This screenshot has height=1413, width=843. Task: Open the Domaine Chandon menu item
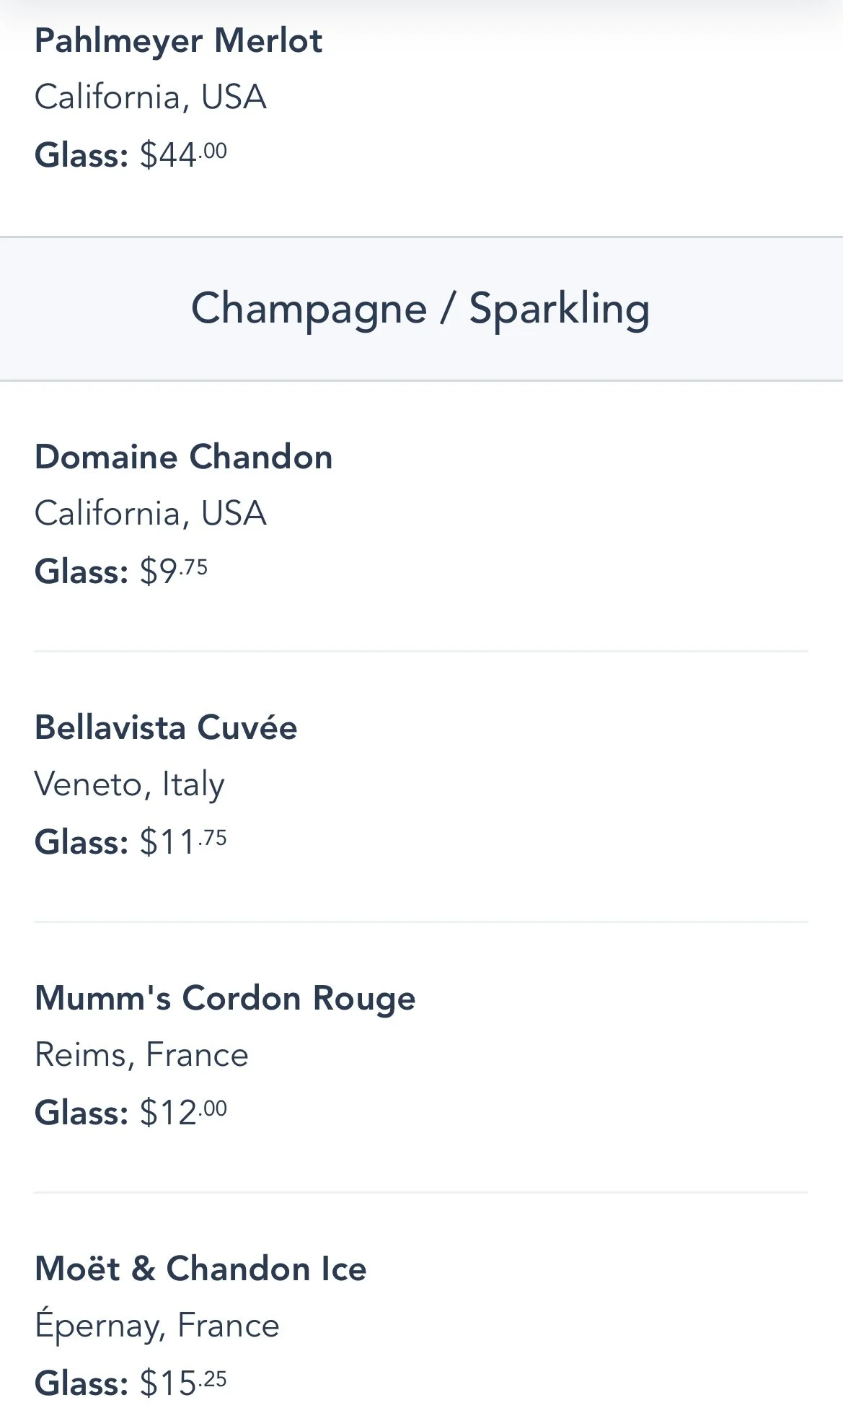[x=183, y=458]
